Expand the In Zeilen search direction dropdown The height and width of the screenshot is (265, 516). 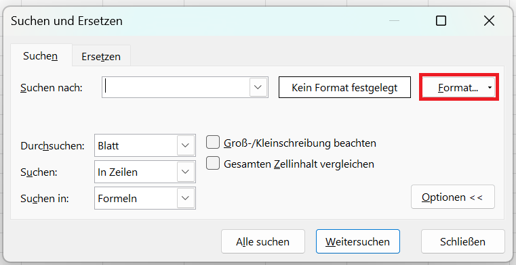(x=145, y=172)
